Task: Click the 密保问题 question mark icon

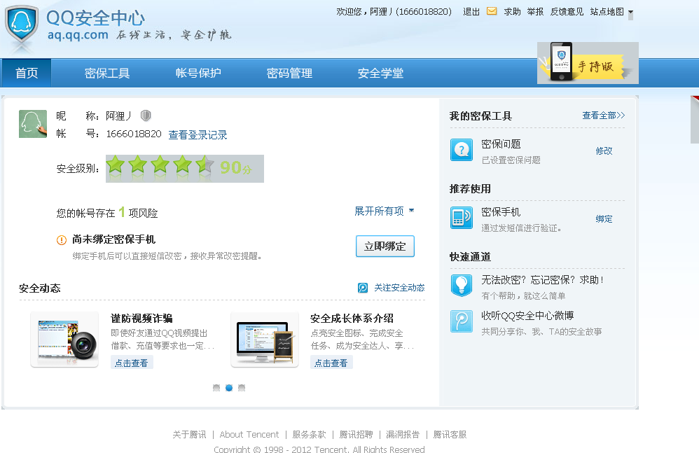Action: [462, 150]
